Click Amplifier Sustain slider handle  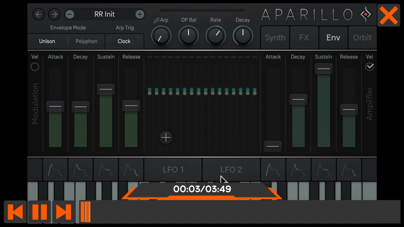pyautogui.click(x=324, y=69)
